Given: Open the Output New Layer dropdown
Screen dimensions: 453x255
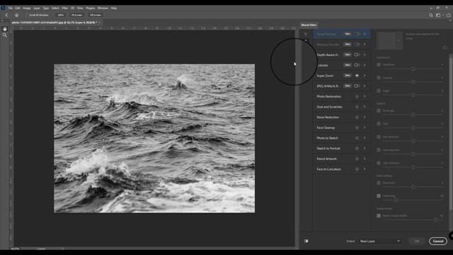Looking at the screenshot, I should (380, 241).
